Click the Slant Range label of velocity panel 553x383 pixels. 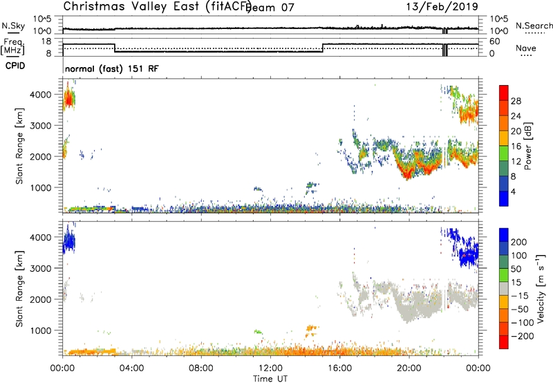(x=19, y=289)
